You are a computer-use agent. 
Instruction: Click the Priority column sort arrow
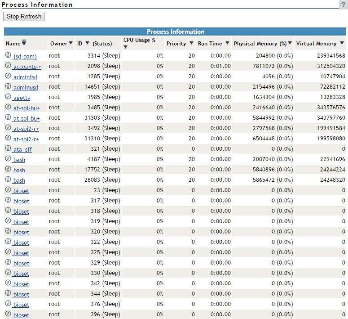pos(191,44)
